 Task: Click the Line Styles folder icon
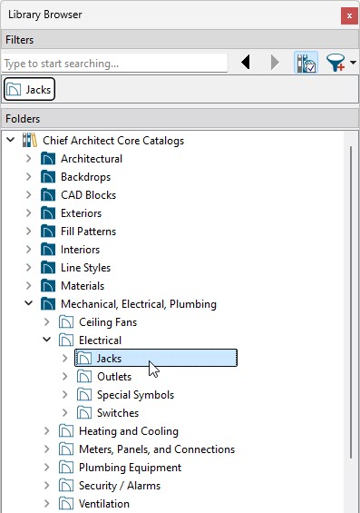point(48,268)
